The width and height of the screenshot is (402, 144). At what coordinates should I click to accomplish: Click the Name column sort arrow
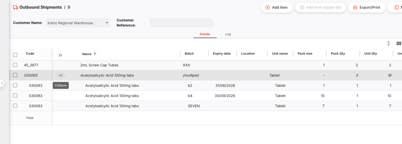point(95,54)
